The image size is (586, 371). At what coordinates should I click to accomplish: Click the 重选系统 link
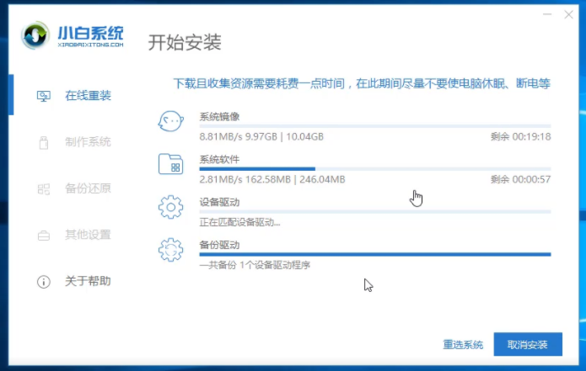pos(463,345)
